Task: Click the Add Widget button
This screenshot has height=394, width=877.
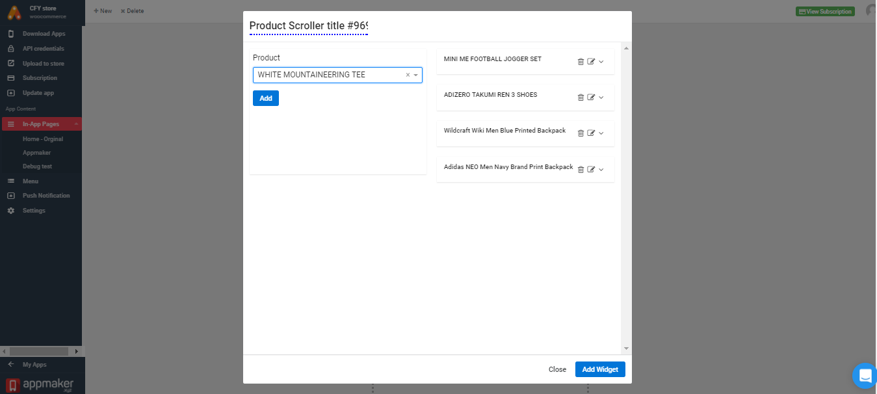Action: click(x=600, y=369)
